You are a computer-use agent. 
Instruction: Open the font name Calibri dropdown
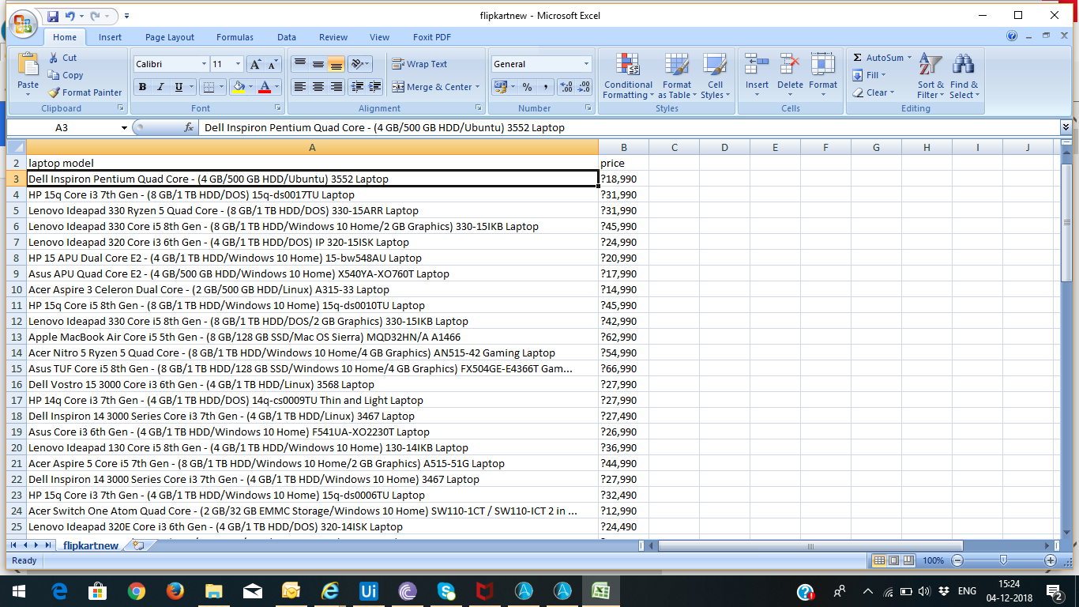(204, 64)
